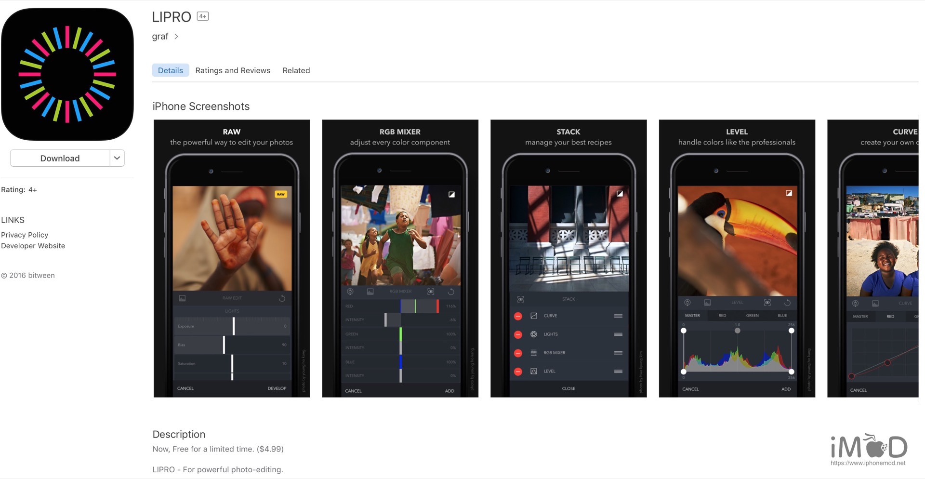Select the Details tab
925x479 pixels.
pyautogui.click(x=170, y=70)
